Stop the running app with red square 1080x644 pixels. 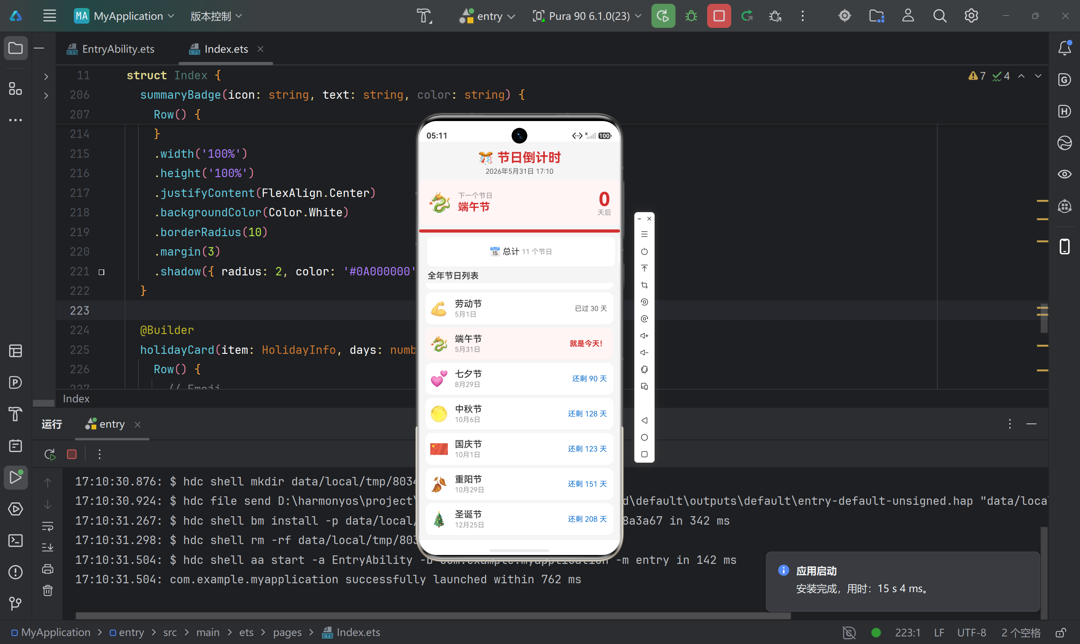click(719, 16)
